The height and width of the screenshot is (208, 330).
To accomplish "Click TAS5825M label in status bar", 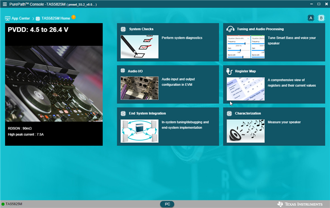I will [x=14, y=204].
